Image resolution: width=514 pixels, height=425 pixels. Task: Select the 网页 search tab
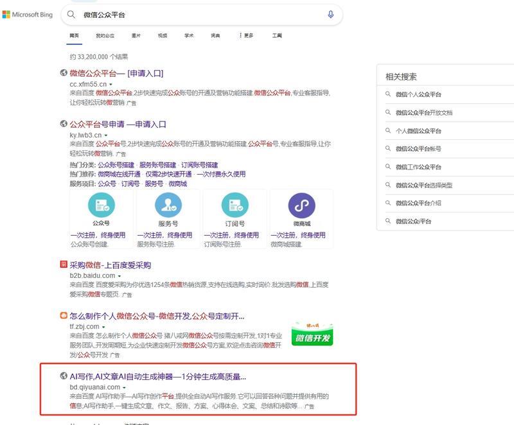tap(74, 35)
